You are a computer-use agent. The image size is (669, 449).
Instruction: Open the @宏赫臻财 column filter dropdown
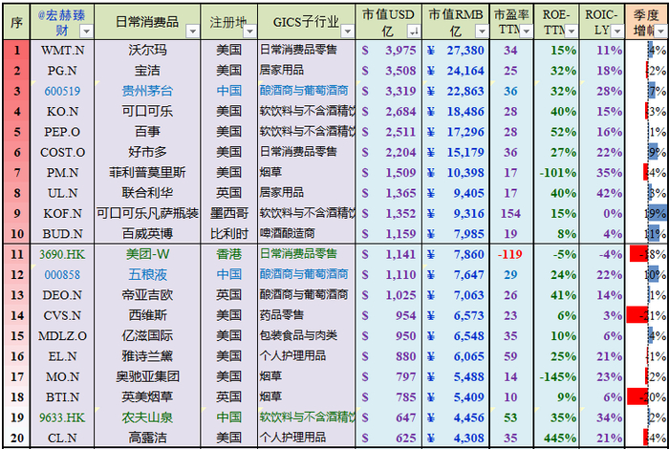87,32
